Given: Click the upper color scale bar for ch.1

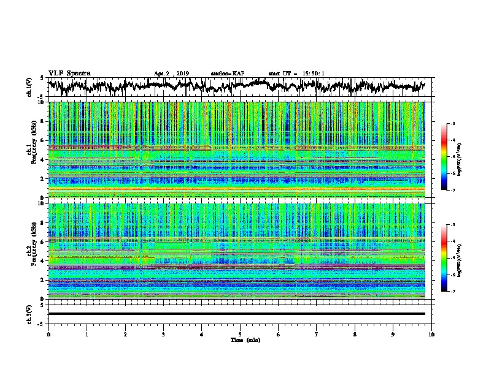Looking at the screenshot, I should (x=444, y=157).
